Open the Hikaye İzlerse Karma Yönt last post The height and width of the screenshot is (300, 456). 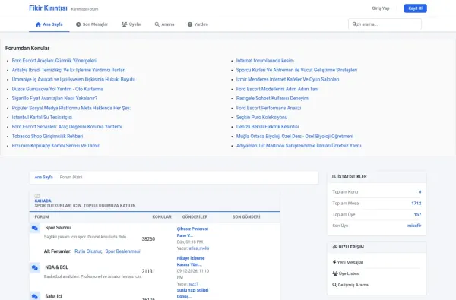191,261
